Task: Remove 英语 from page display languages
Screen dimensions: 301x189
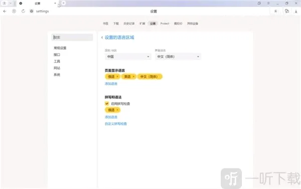Action: coord(133,76)
